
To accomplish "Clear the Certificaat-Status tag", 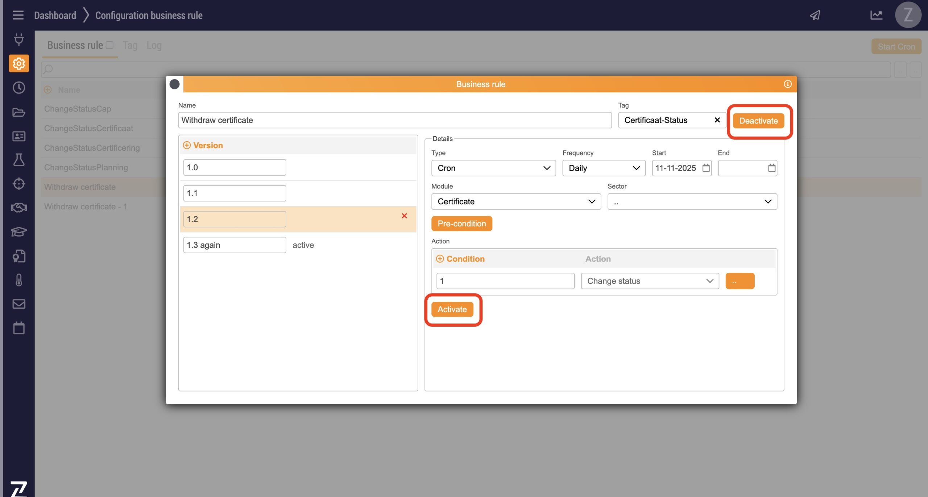I will coord(717,120).
